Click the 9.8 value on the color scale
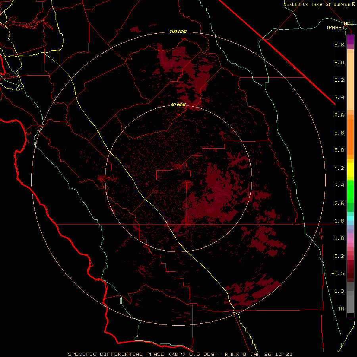The image size is (357, 357). [339, 44]
